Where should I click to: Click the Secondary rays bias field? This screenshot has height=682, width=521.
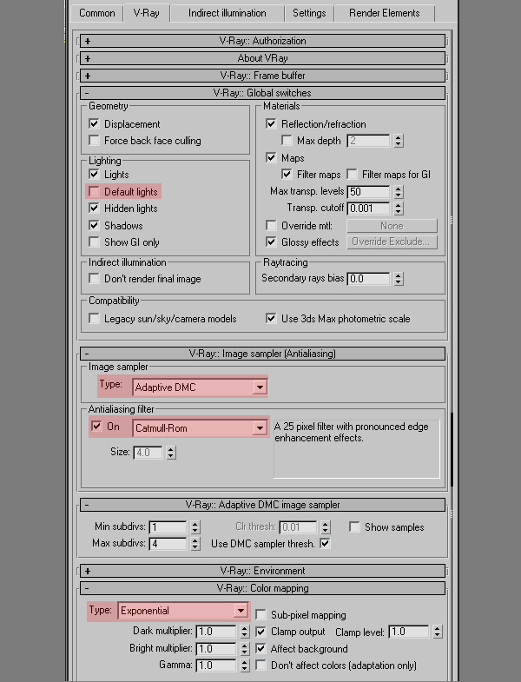(x=368, y=279)
